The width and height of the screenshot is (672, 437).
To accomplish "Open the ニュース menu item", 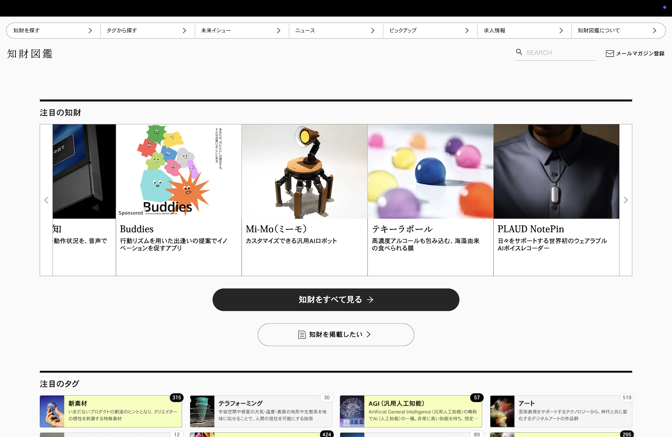I will click(305, 31).
